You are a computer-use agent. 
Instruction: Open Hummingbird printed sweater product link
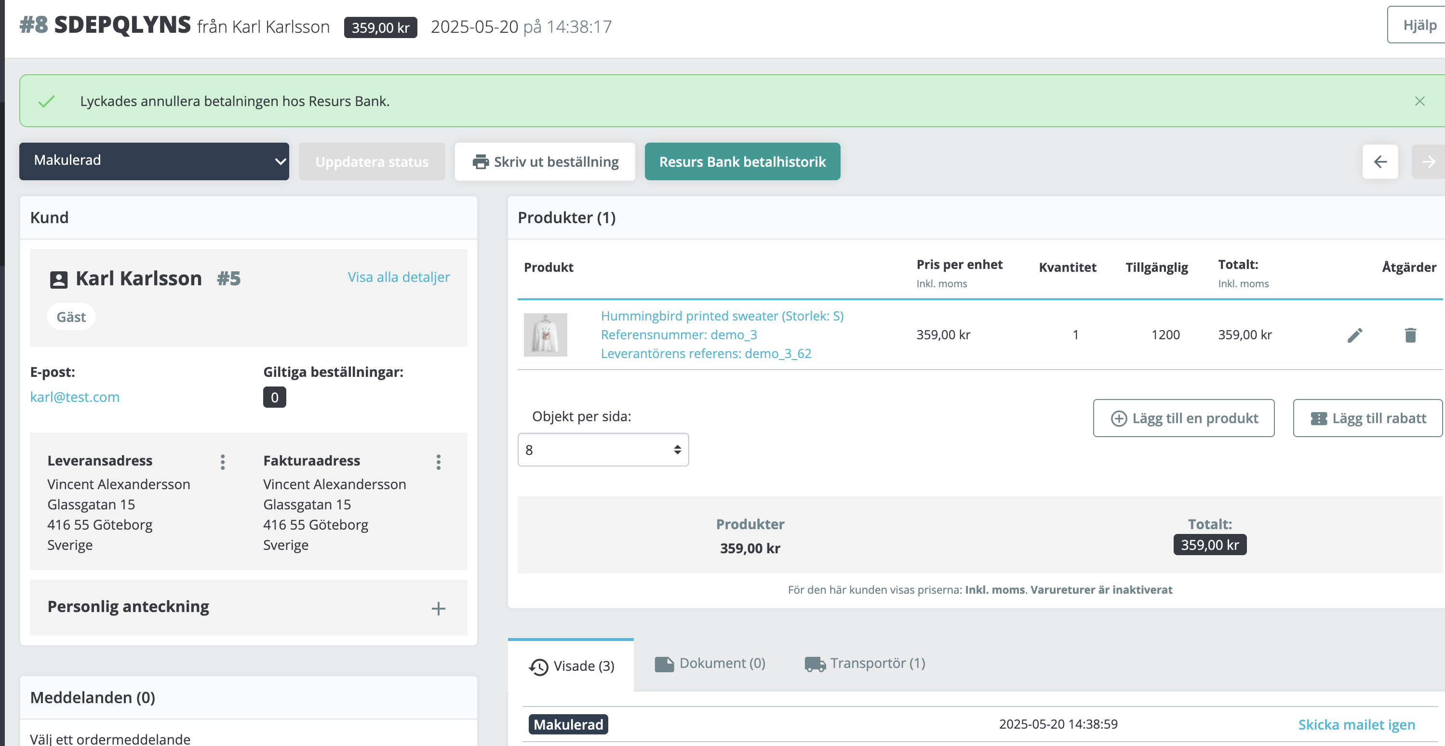point(722,316)
